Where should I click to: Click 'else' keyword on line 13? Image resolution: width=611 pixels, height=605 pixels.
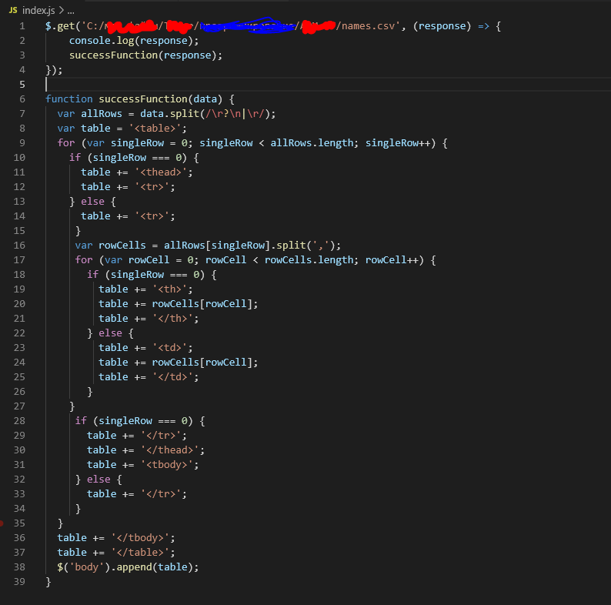[x=93, y=202]
